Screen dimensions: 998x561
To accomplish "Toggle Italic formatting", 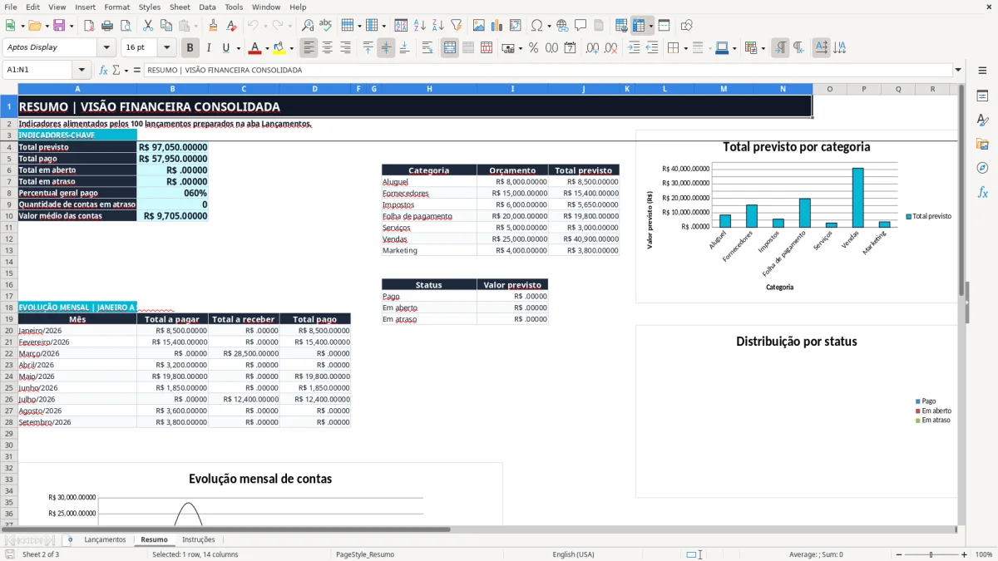I will pyautogui.click(x=209, y=48).
